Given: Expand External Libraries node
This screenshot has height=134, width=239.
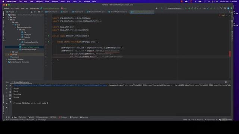Looking at the screenshot, I should (x=6, y=60).
